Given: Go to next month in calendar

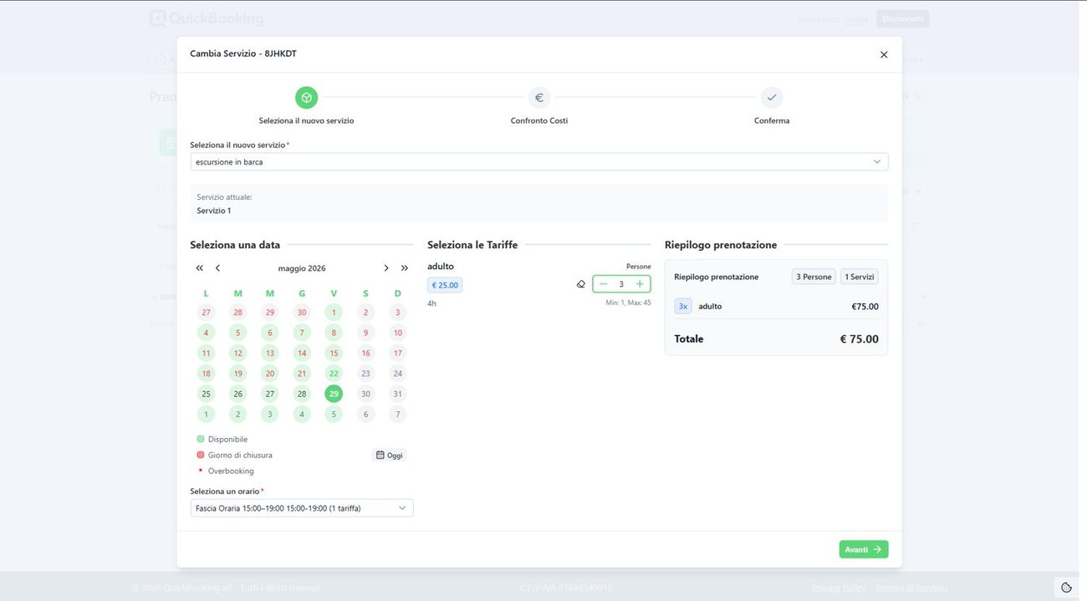Looking at the screenshot, I should [x=386, y=268].
